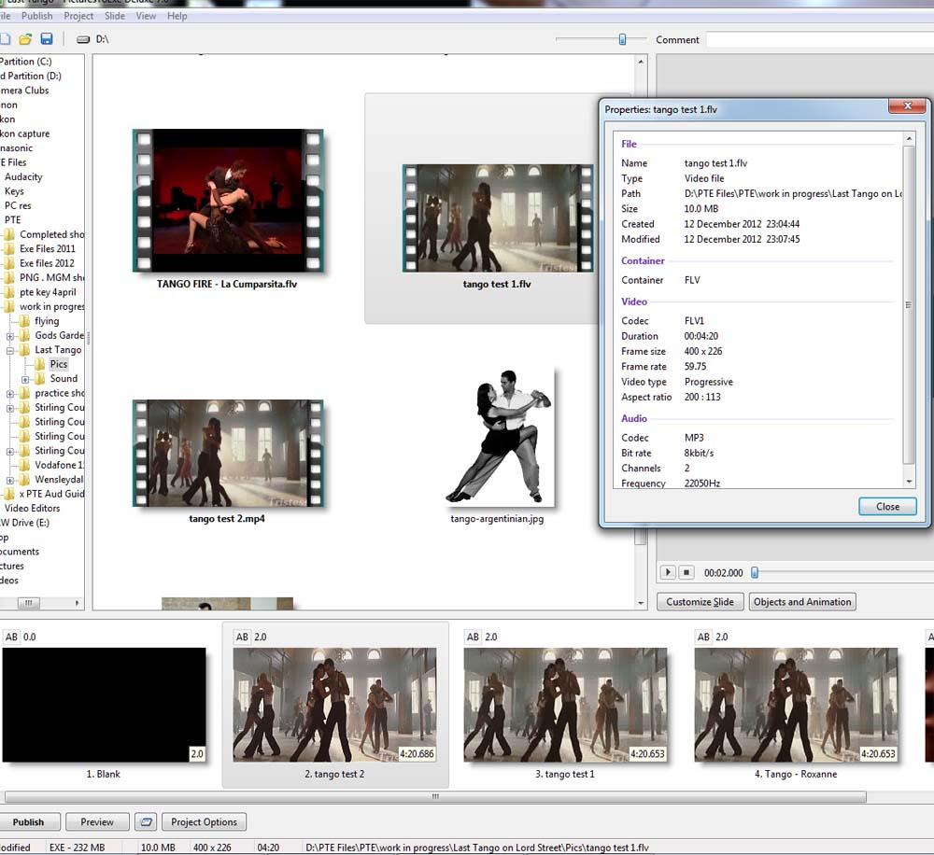Click the 400 x 226 status bar entry
The width and height of the screenshot is (934, 855).
[x=212, y=848]
